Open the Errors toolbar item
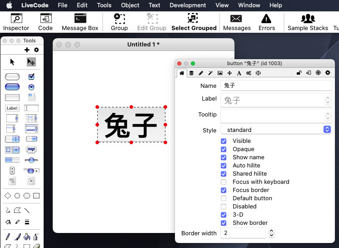 pos(267,22)
